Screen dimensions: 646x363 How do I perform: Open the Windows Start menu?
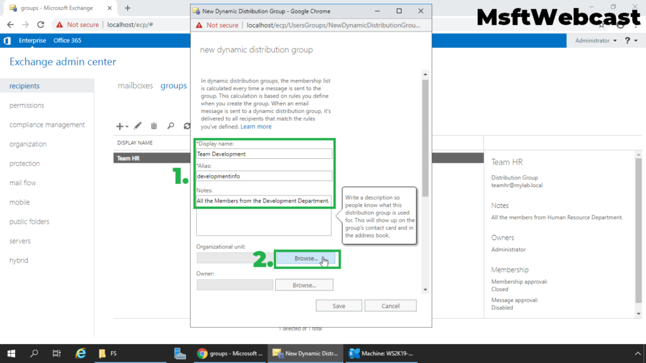[x=11, y=353]
